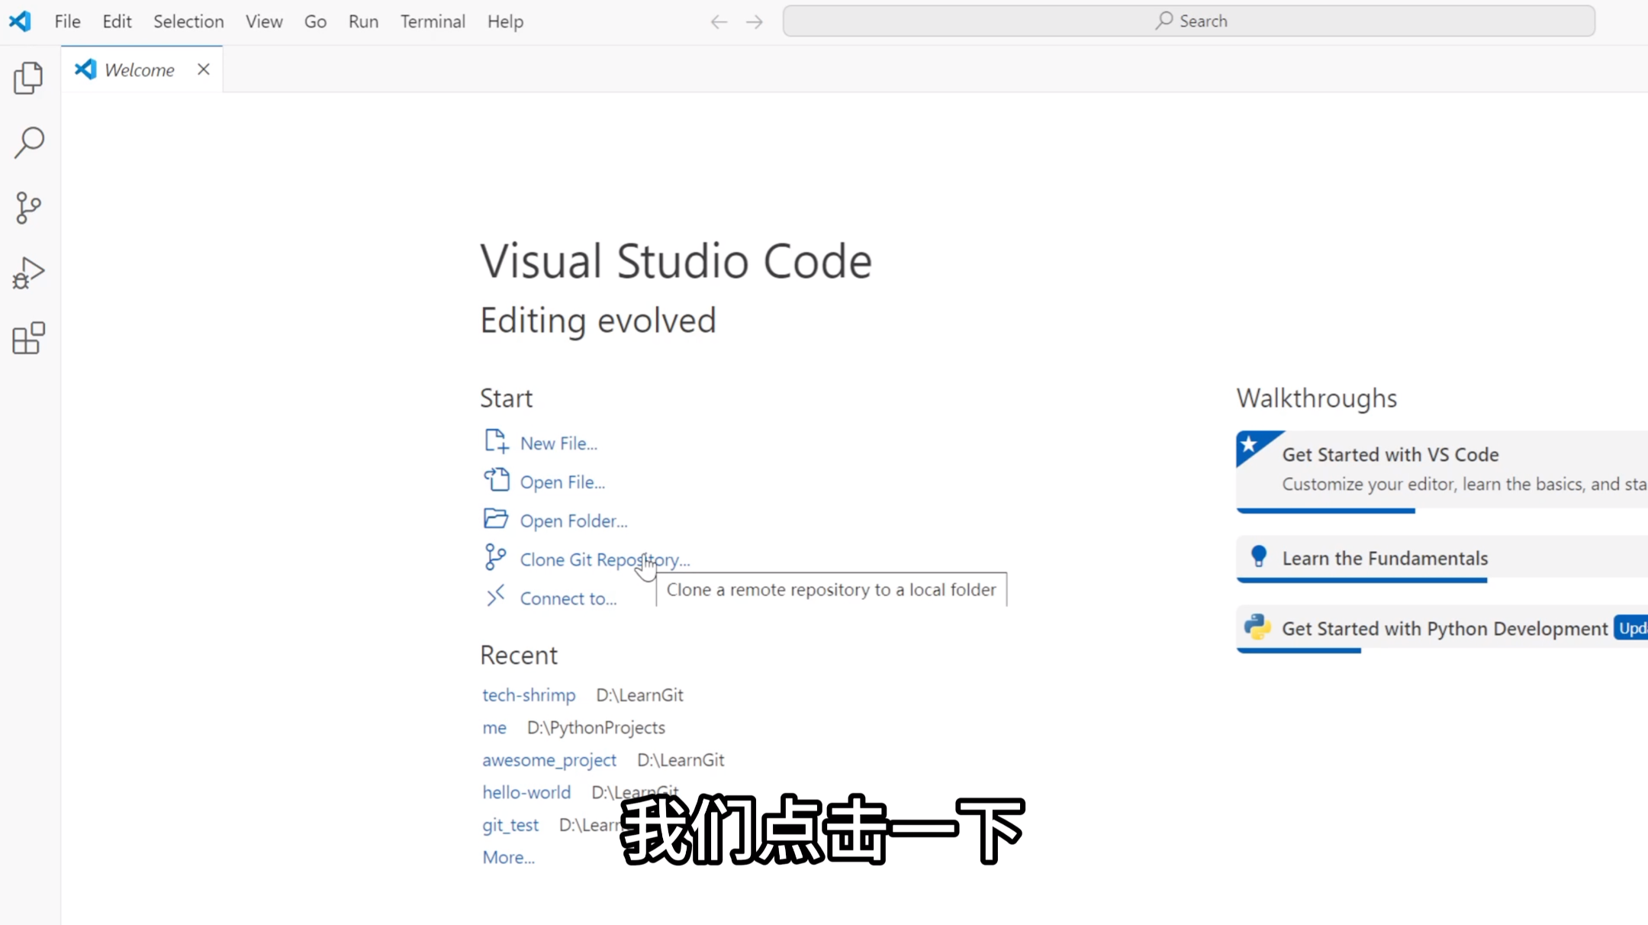Viewport: 1648px width, 925px height.
Task: Open the Explorer view icon
Action: 28,78
